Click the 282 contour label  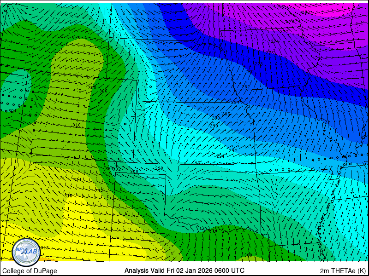pos(246,87)
